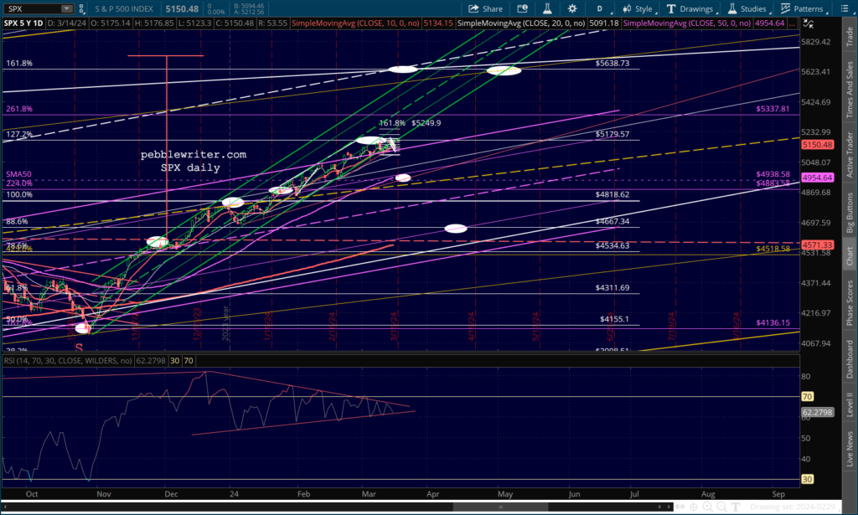Click the $5337.81 magenta level label

point(773,109)
